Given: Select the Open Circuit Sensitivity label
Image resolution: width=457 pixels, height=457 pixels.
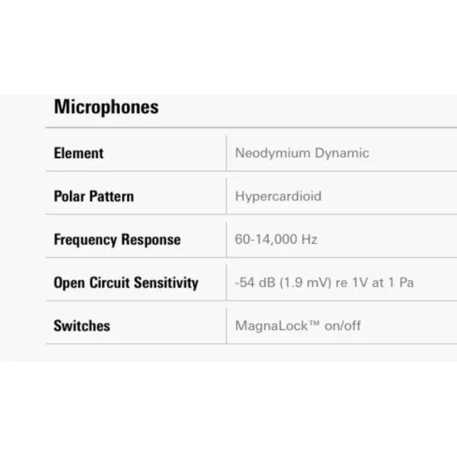Looking at the screenshot, I should point(126,283).
